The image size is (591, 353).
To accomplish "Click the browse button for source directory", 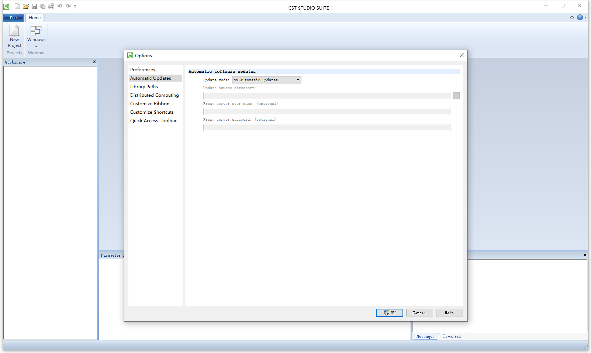I will [x=456, y=96].
